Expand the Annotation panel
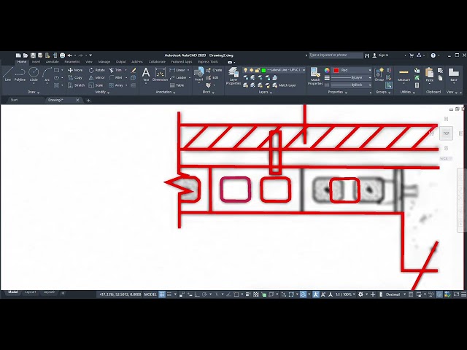The height and width of the screenshot is (350, 467). pyautogui.click(x=166, y=93)
